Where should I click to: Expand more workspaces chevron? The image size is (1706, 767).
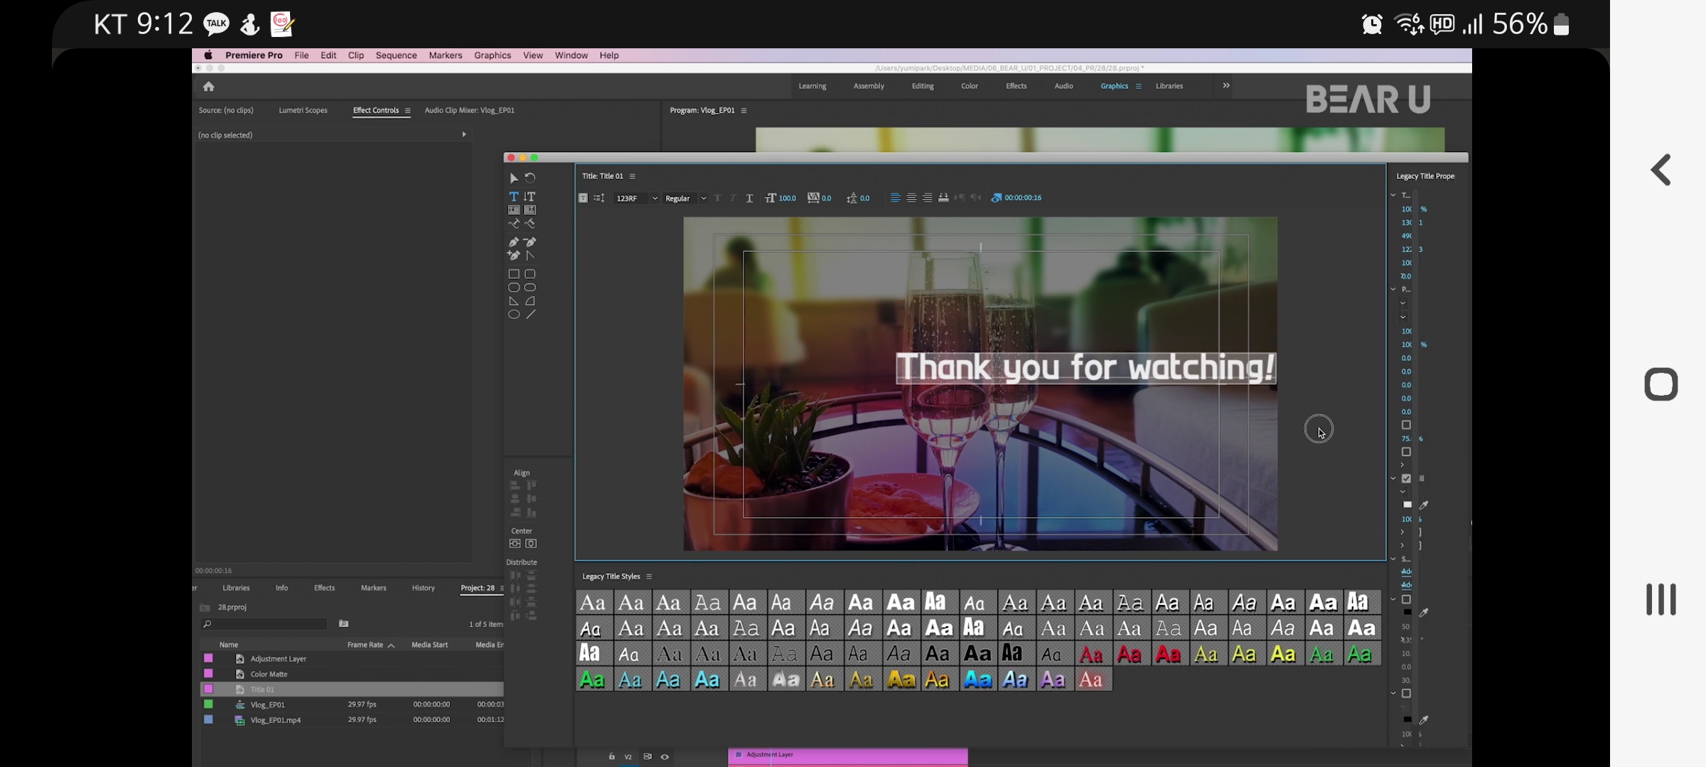pos(1226,86)
